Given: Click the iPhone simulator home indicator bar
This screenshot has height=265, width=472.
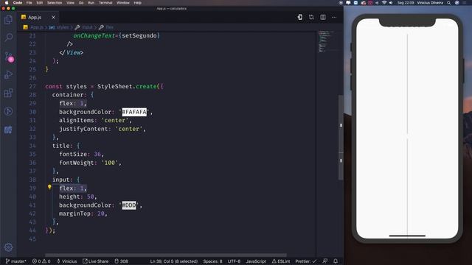Looking at the screenshot, I should [x=407, y=236].
